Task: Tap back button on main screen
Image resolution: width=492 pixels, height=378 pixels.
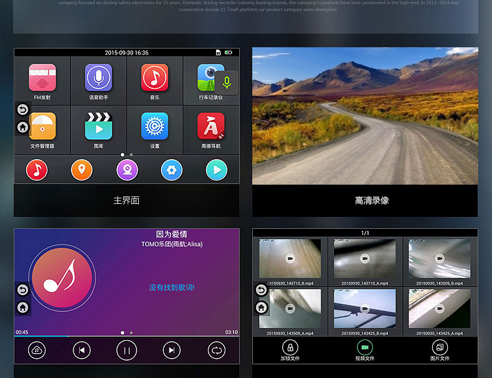Action: point(22,109)
